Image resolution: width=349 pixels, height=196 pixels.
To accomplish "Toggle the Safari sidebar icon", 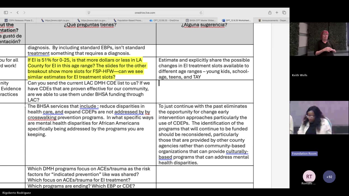I will click(x=6, y=13).
